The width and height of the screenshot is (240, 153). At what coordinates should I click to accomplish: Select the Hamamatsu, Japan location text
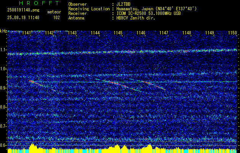pyautogui.click(x=156, y=9)
